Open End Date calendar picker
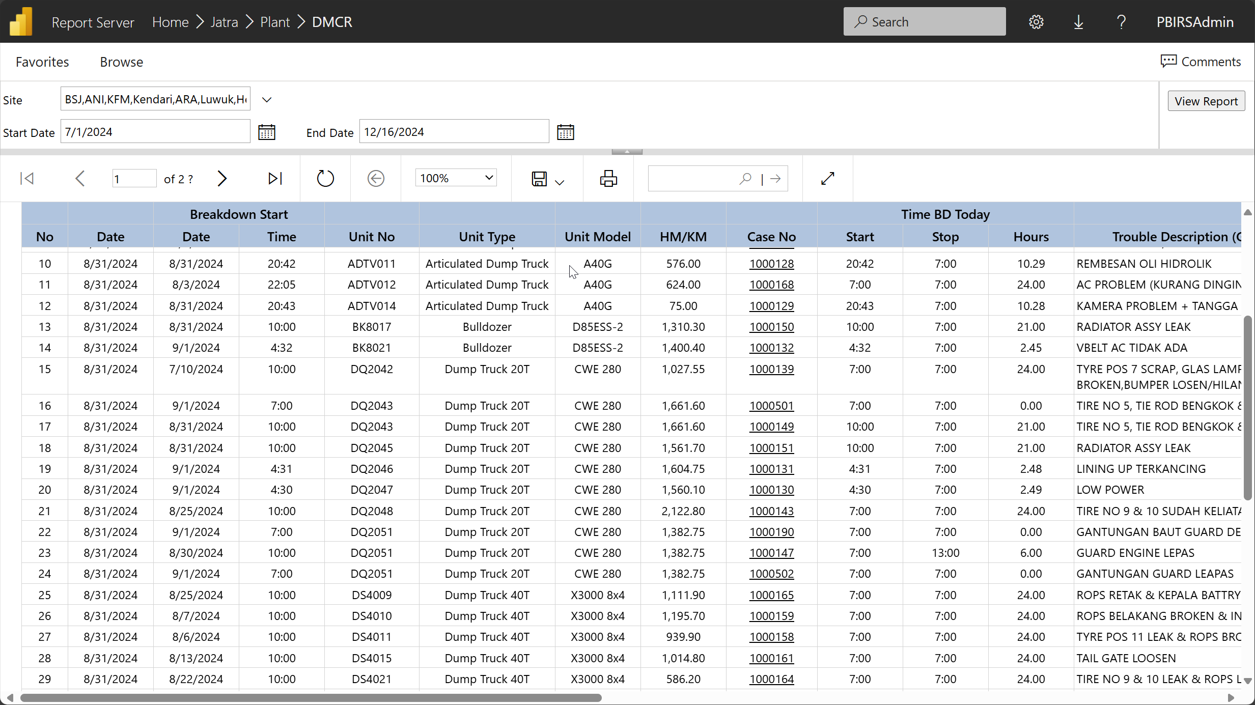This screenshot has height=705, width=1255. pyautogui.click(x=566, y=132)
